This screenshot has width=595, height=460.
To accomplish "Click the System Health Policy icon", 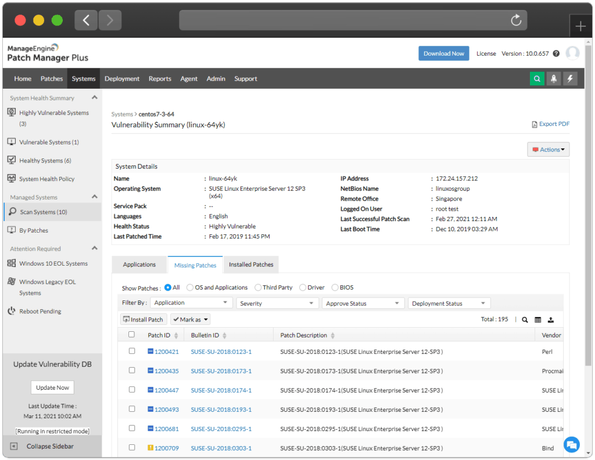I will point(12,178).
